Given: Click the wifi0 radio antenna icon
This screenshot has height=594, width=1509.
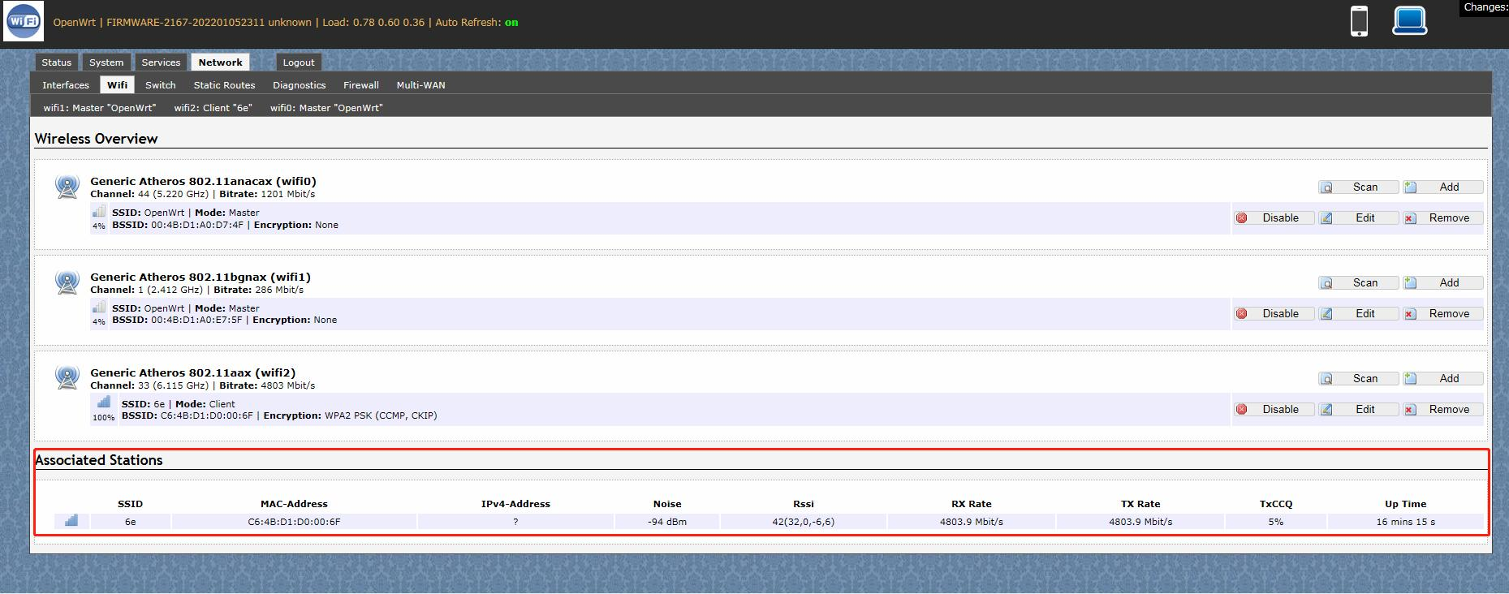Looking at the screenshot, I should pos(67,187).
